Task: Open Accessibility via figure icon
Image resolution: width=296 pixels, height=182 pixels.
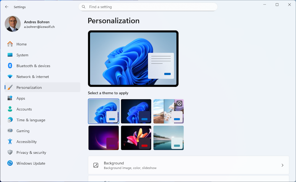Action: tap(10, 141)
